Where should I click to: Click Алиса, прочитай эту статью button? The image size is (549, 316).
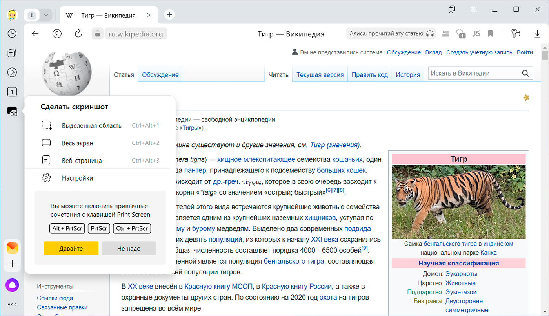click(391, 34)
